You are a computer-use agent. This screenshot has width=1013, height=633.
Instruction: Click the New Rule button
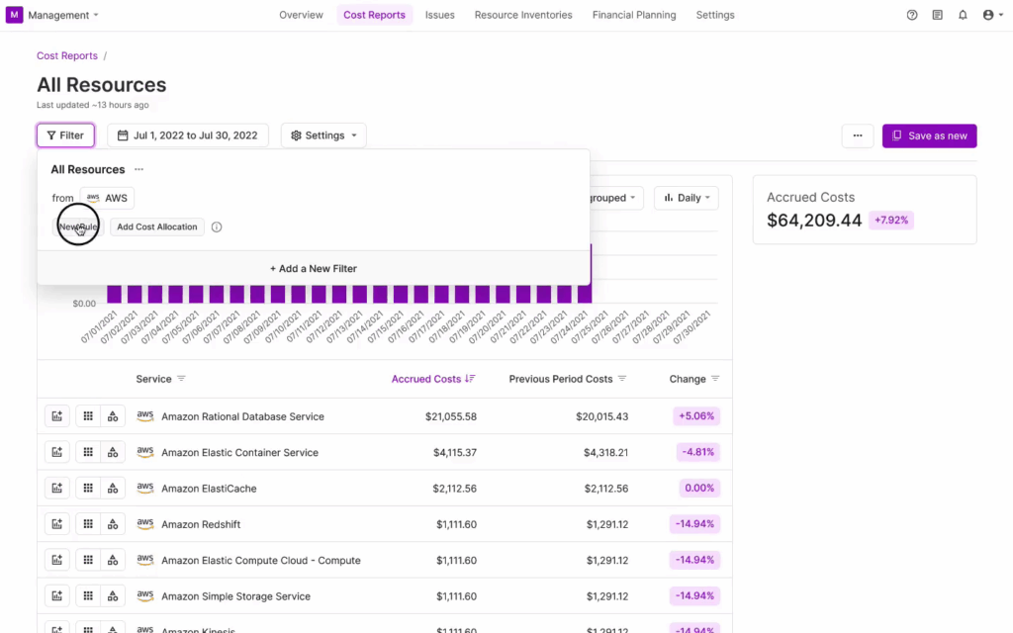point(78,226)
